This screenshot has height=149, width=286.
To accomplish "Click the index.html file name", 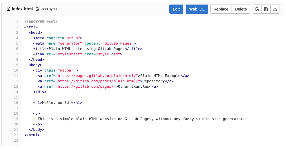I will (x=22, y=9).
